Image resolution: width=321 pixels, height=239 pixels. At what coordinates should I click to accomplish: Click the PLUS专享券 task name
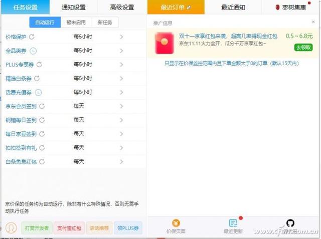pos(20,65)
